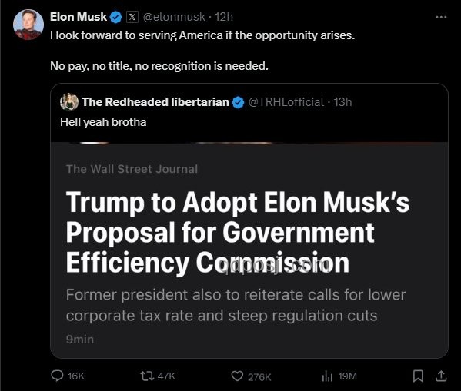Image resolution: width=461 pixels, height=391 pixels.
Task: Click the repost icon with 47K
Action: tap(147, 376)
